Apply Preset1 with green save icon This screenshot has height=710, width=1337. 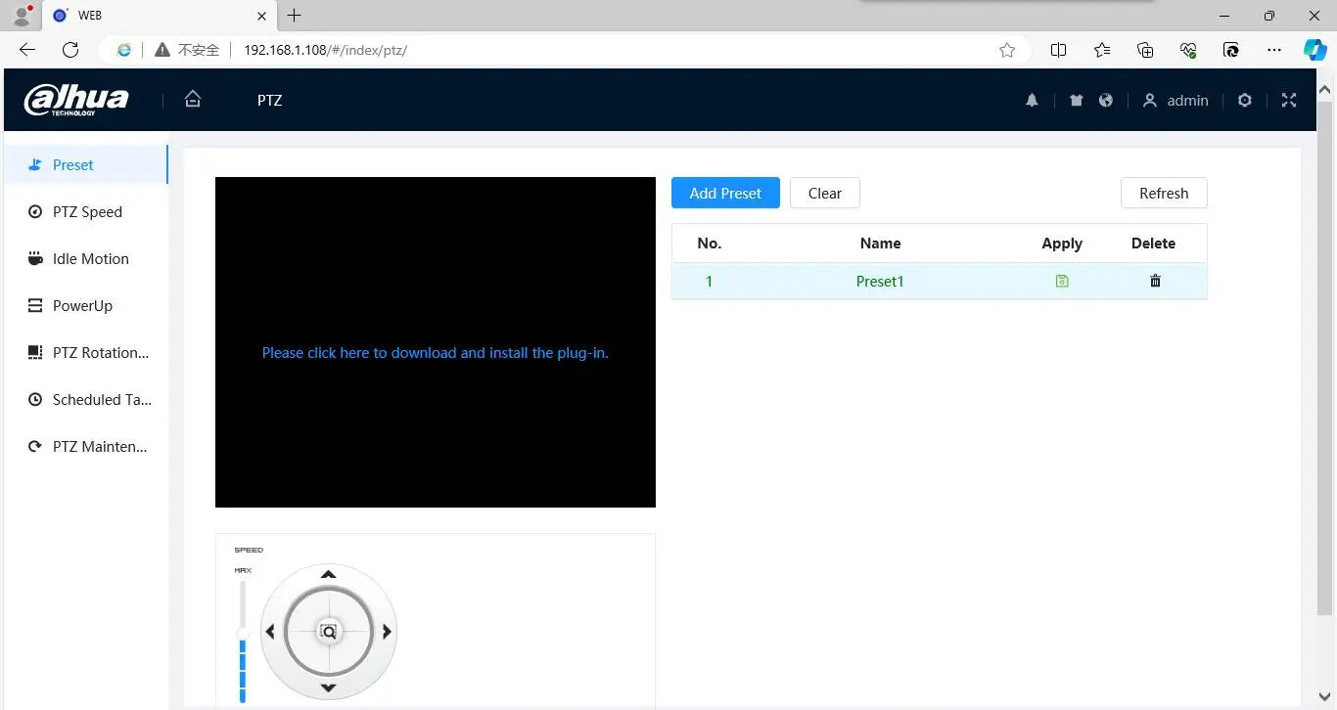1062,281
